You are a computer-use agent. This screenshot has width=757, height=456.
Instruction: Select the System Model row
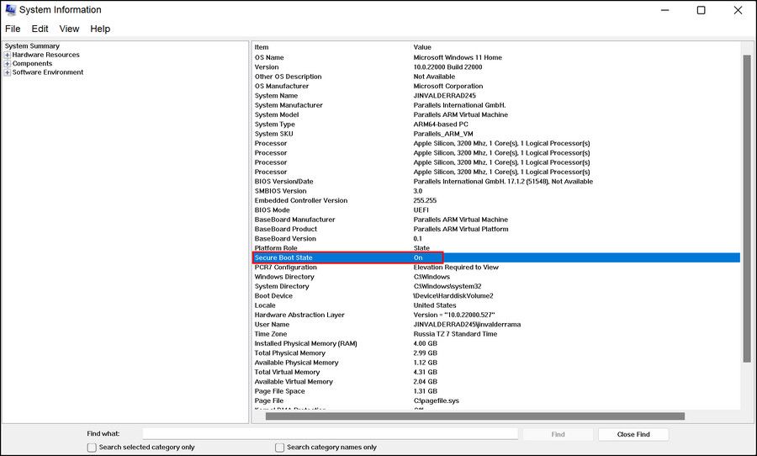tap(496, 114)
